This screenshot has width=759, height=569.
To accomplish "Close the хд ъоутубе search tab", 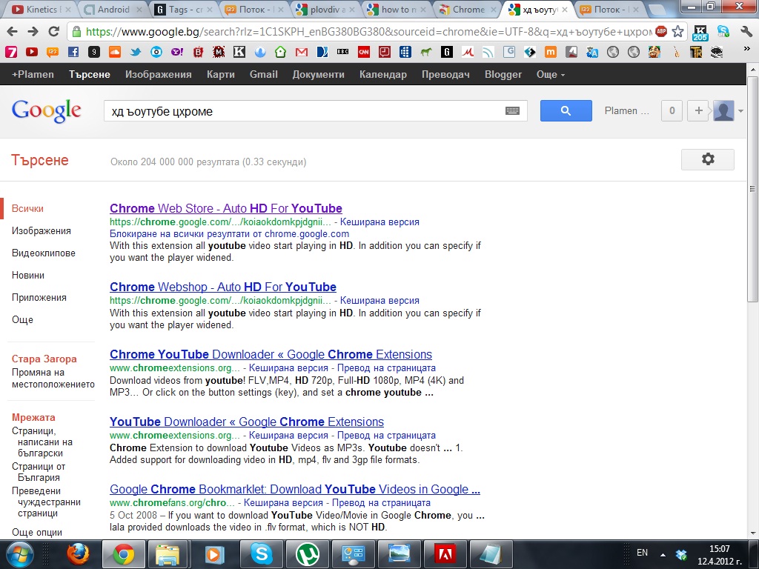I will point(564,10).
